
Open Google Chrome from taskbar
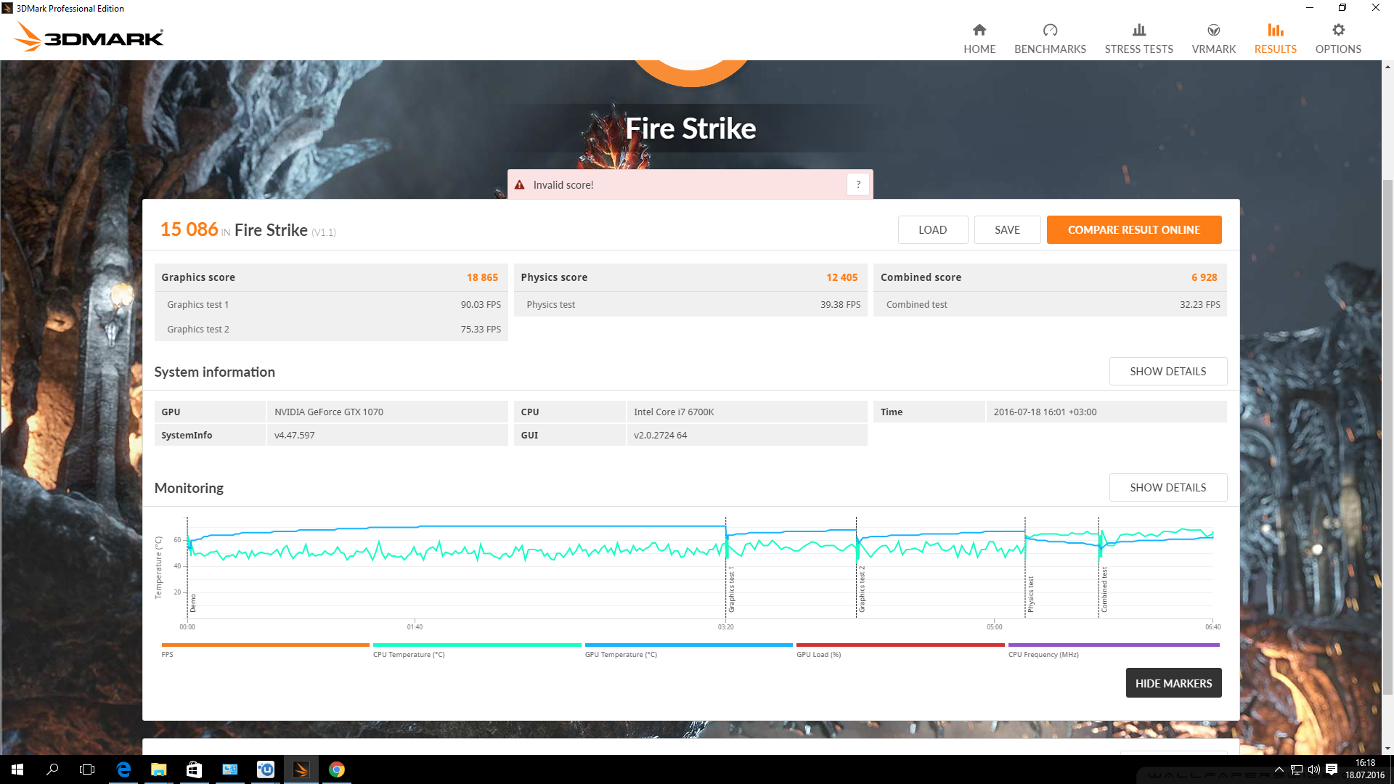click(336, 769)
